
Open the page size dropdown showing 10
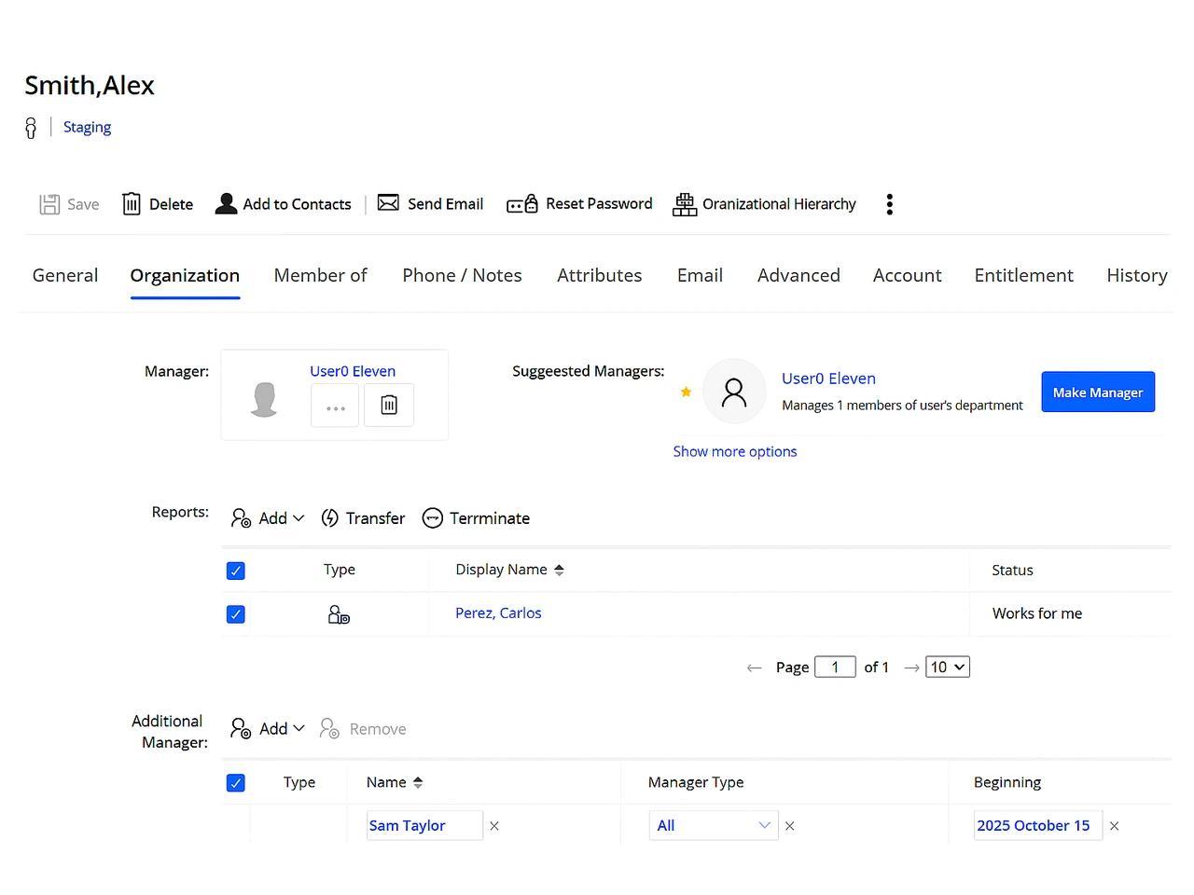point(948,667)
